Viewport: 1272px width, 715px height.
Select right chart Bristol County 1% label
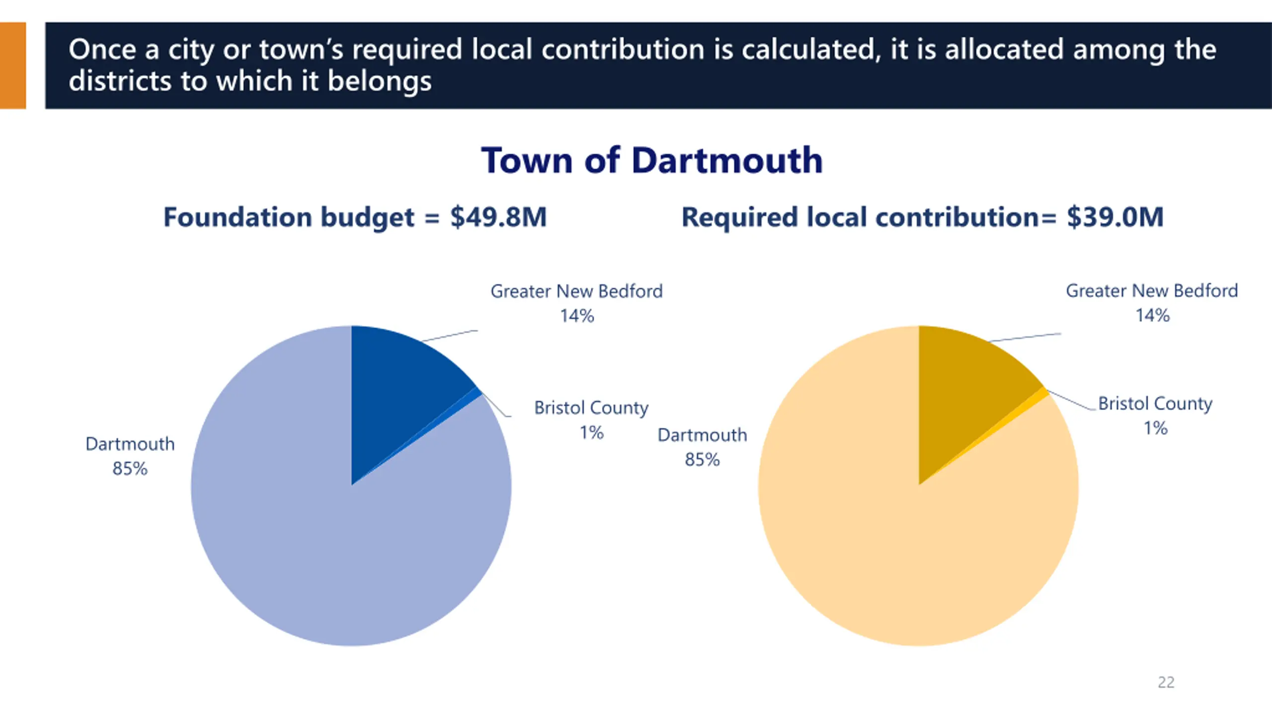coord(1155,416)
